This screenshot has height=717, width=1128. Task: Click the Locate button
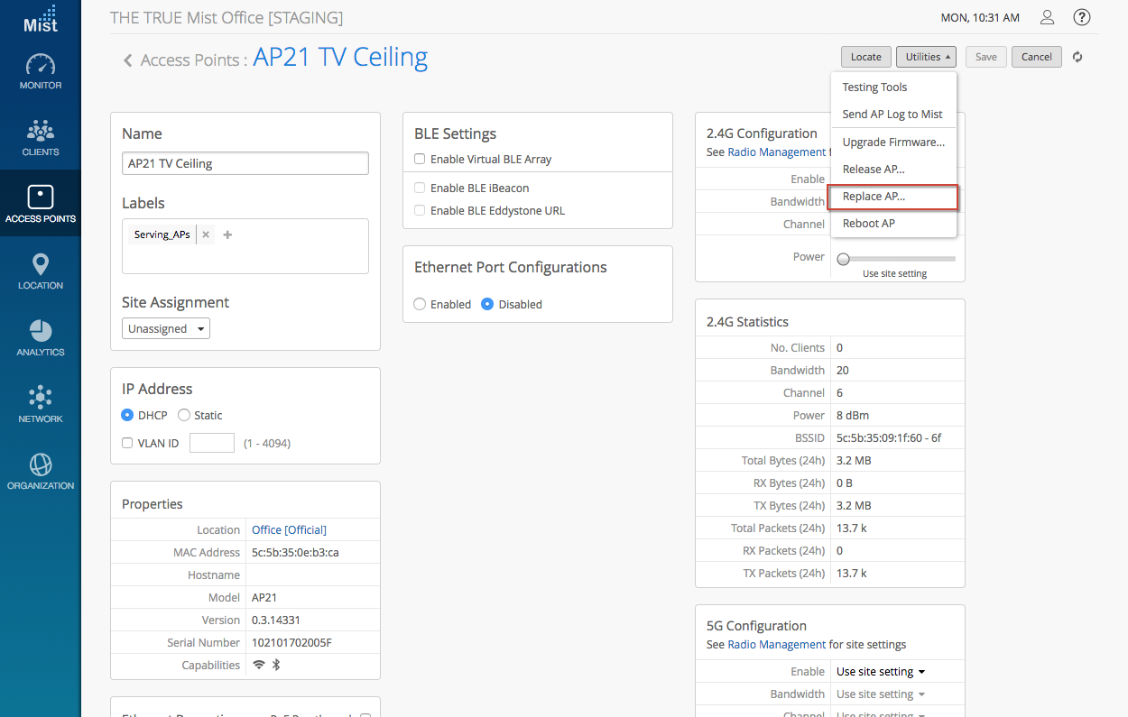[x=865, y=57]
